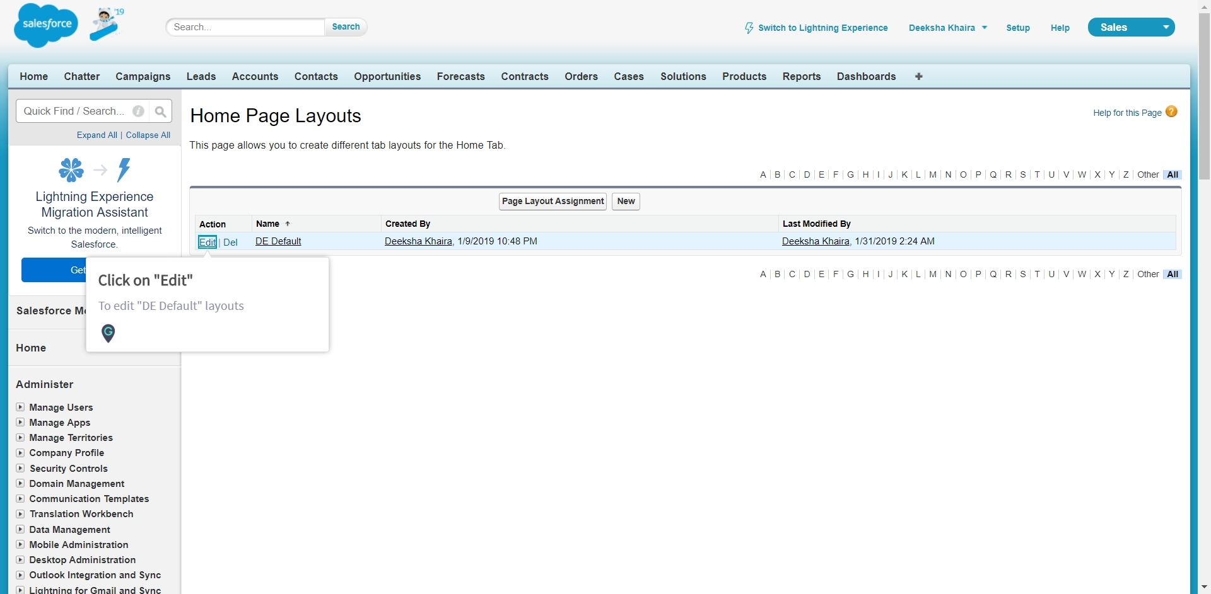Viewport: 1211px width, 594px height.
Task: Switch to the Cases tab
Action: (x=629, y=76)
